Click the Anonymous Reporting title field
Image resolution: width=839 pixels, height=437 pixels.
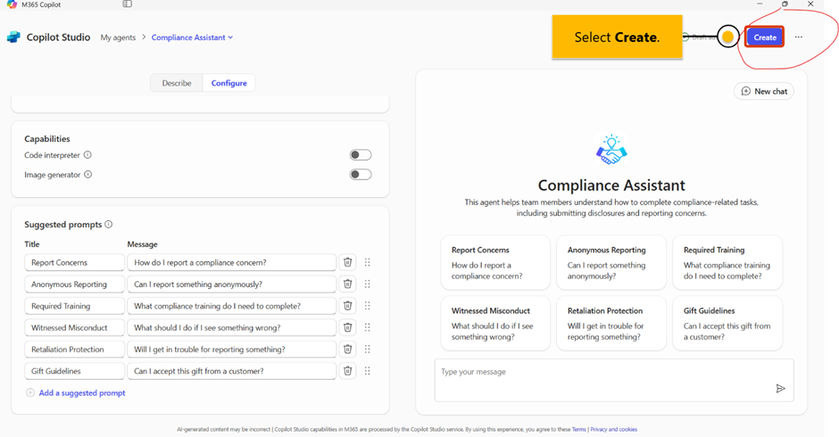[x=74, y=284]
